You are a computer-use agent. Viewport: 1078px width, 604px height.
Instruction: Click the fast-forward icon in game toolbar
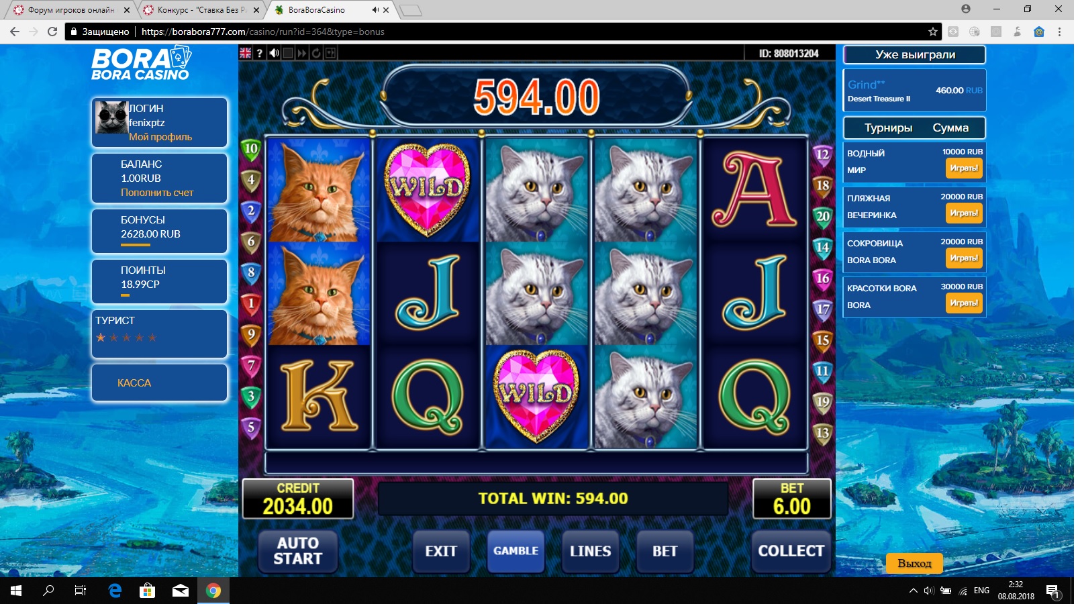point(302,53)
